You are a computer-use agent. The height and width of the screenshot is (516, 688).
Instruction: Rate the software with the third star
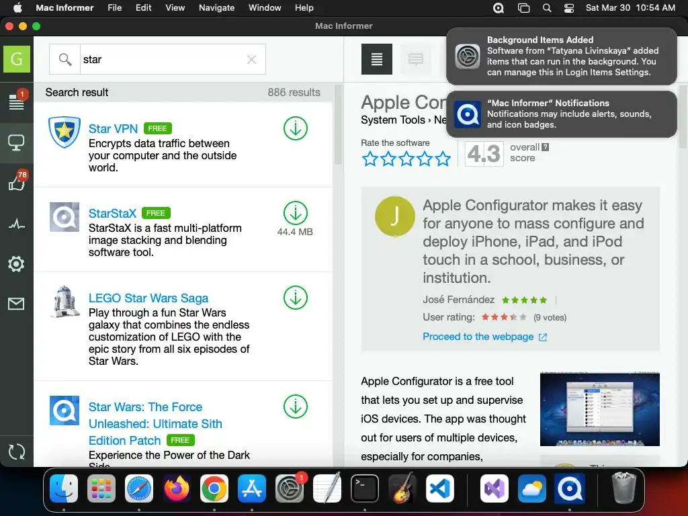[406, 159]
